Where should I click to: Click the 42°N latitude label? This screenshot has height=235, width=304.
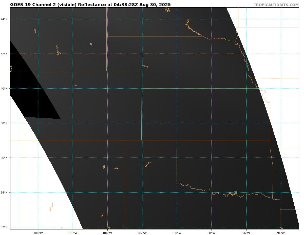pyautogui.click(x=5, y=54)
